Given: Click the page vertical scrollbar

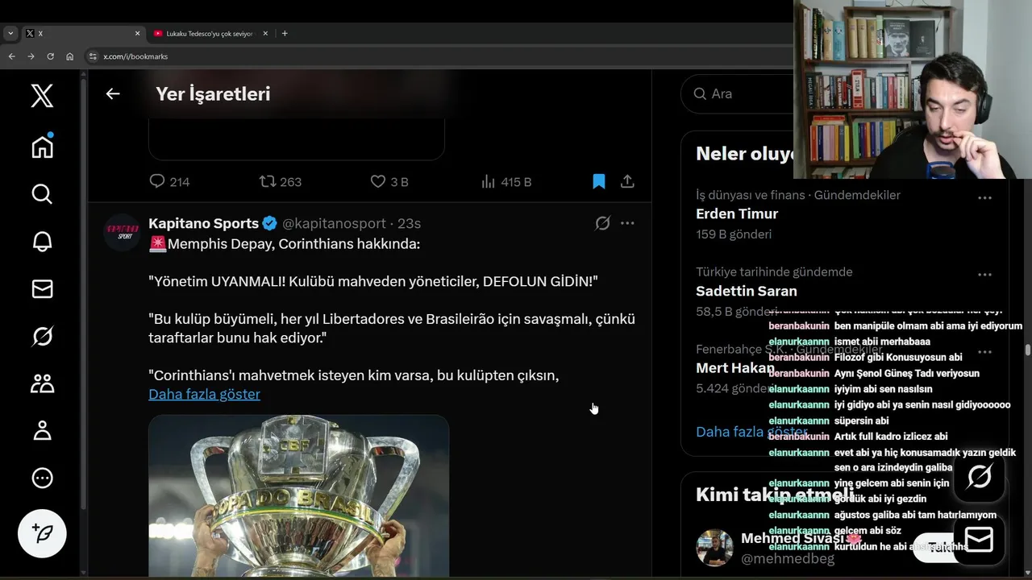Looking at the screenshot, I should tap(1027, 350).
